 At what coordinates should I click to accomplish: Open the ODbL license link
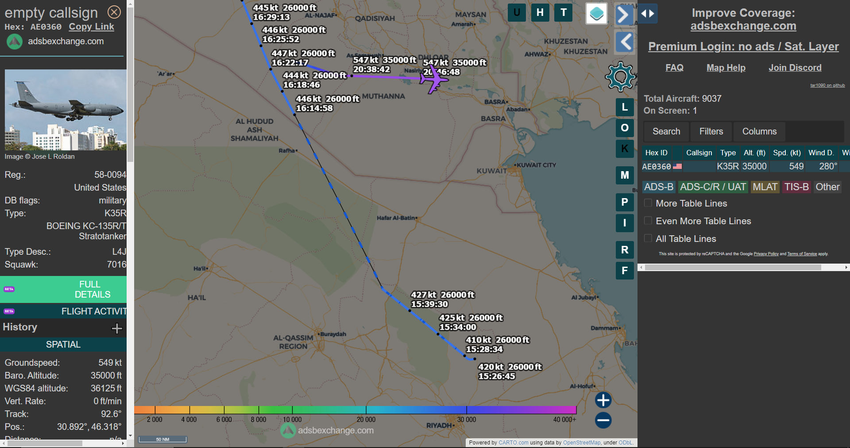click(x=626, y=443)
